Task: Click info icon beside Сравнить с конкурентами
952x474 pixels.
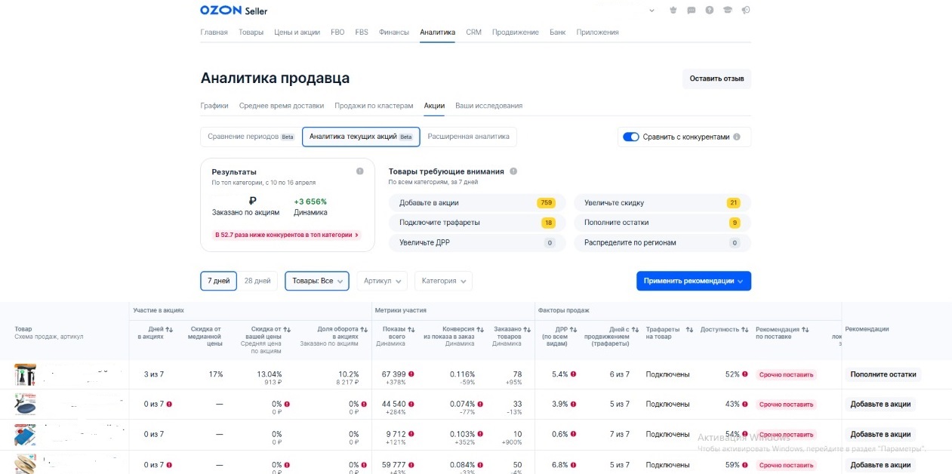Action: click(x=737, y=137)
